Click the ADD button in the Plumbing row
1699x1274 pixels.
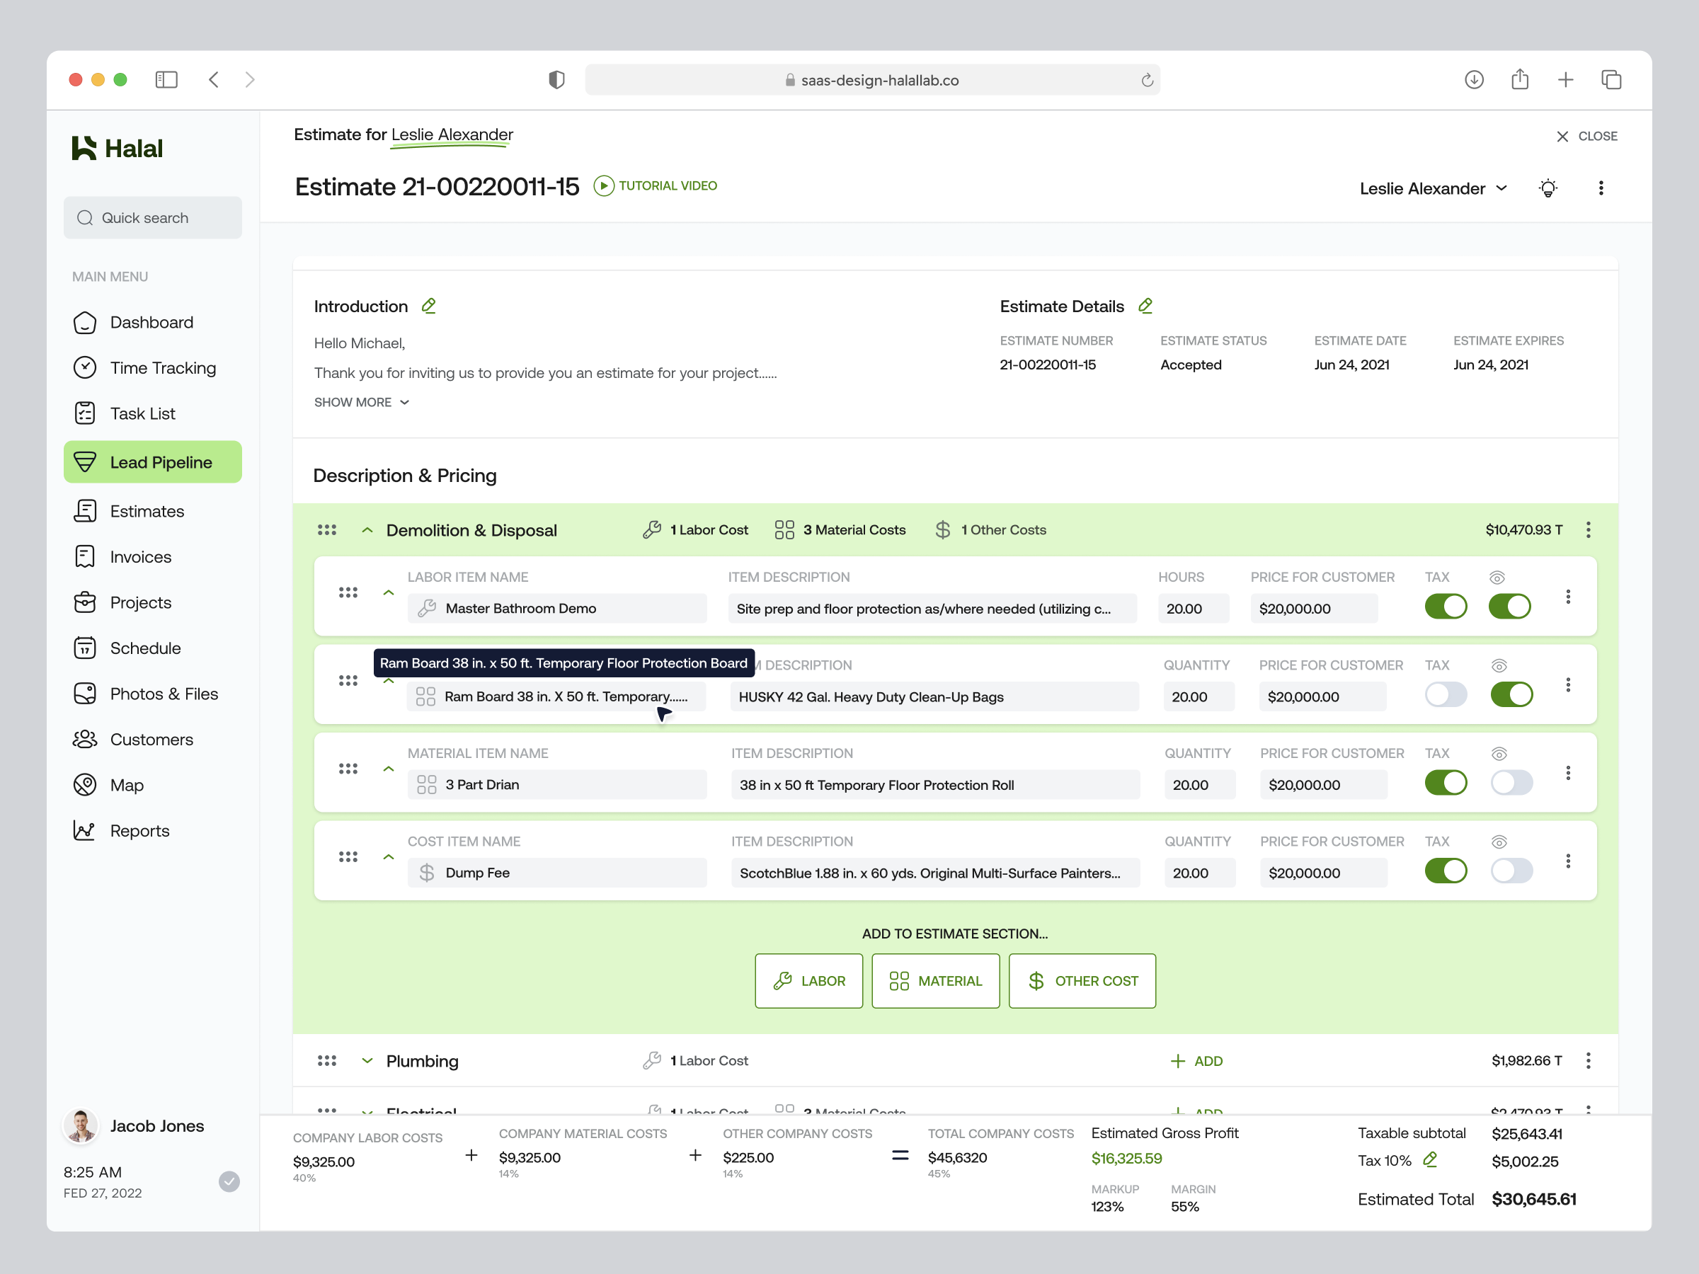click(1196, 1060)
